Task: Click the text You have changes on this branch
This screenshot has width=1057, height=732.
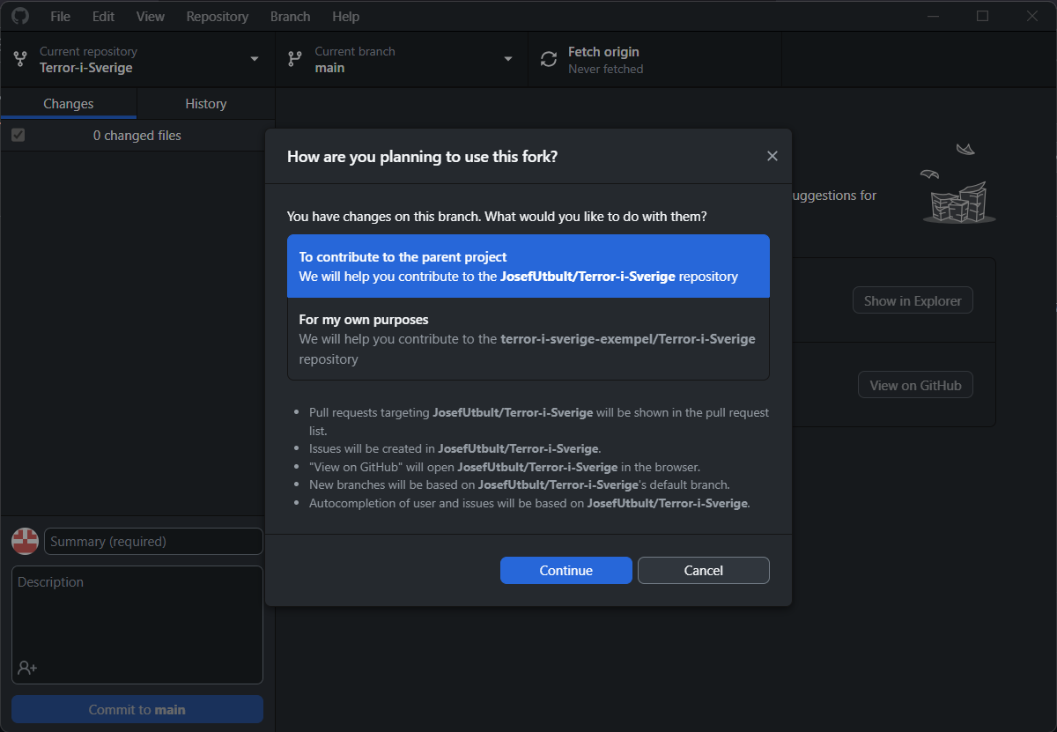Action: [497, 216]
